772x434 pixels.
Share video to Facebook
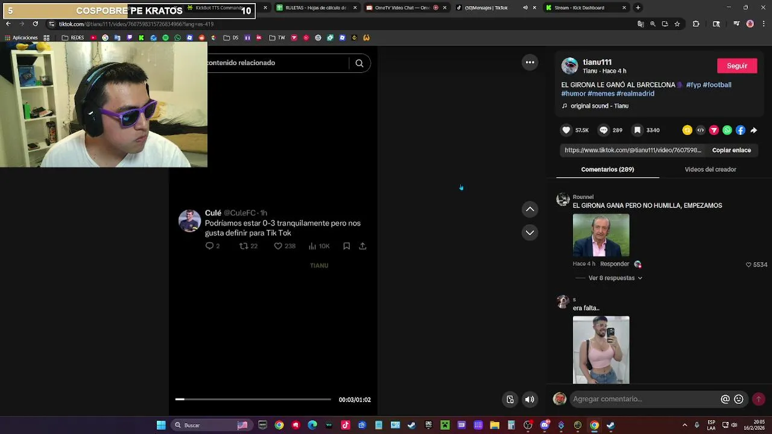pyautogui.click(x=741, y=130)
